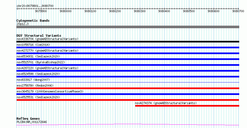Click the blue bar under nsv5515701
The height and width of the screenshot is (128, 247).
tap(128, 65)
